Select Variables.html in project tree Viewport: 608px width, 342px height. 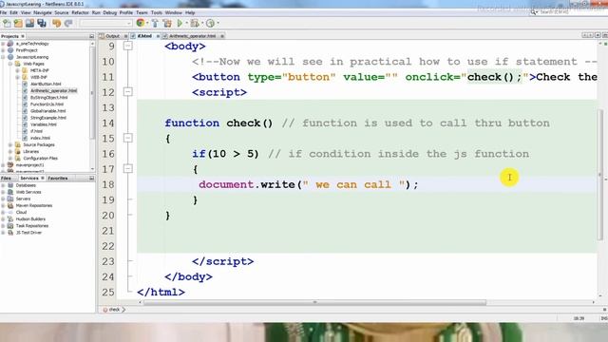(44, 124)
